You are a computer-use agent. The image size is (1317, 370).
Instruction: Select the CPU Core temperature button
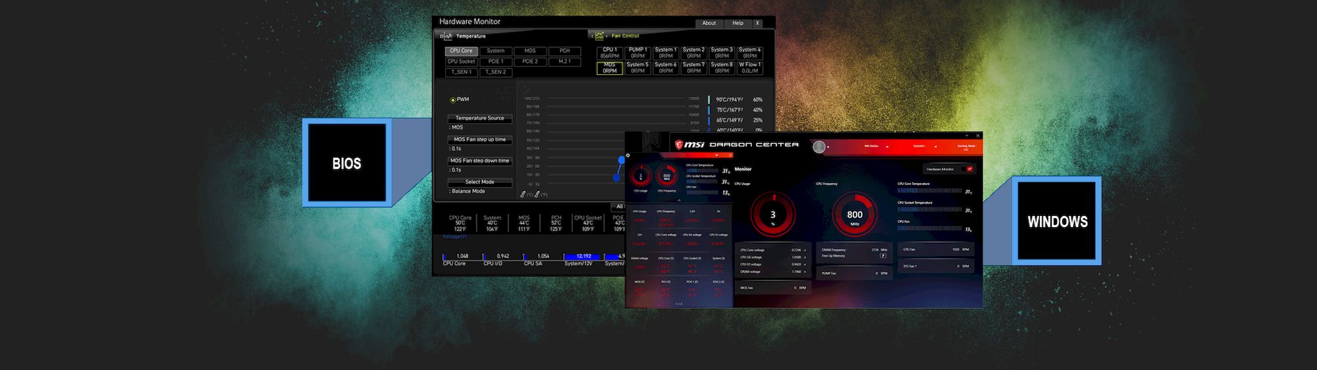point(461,51)
